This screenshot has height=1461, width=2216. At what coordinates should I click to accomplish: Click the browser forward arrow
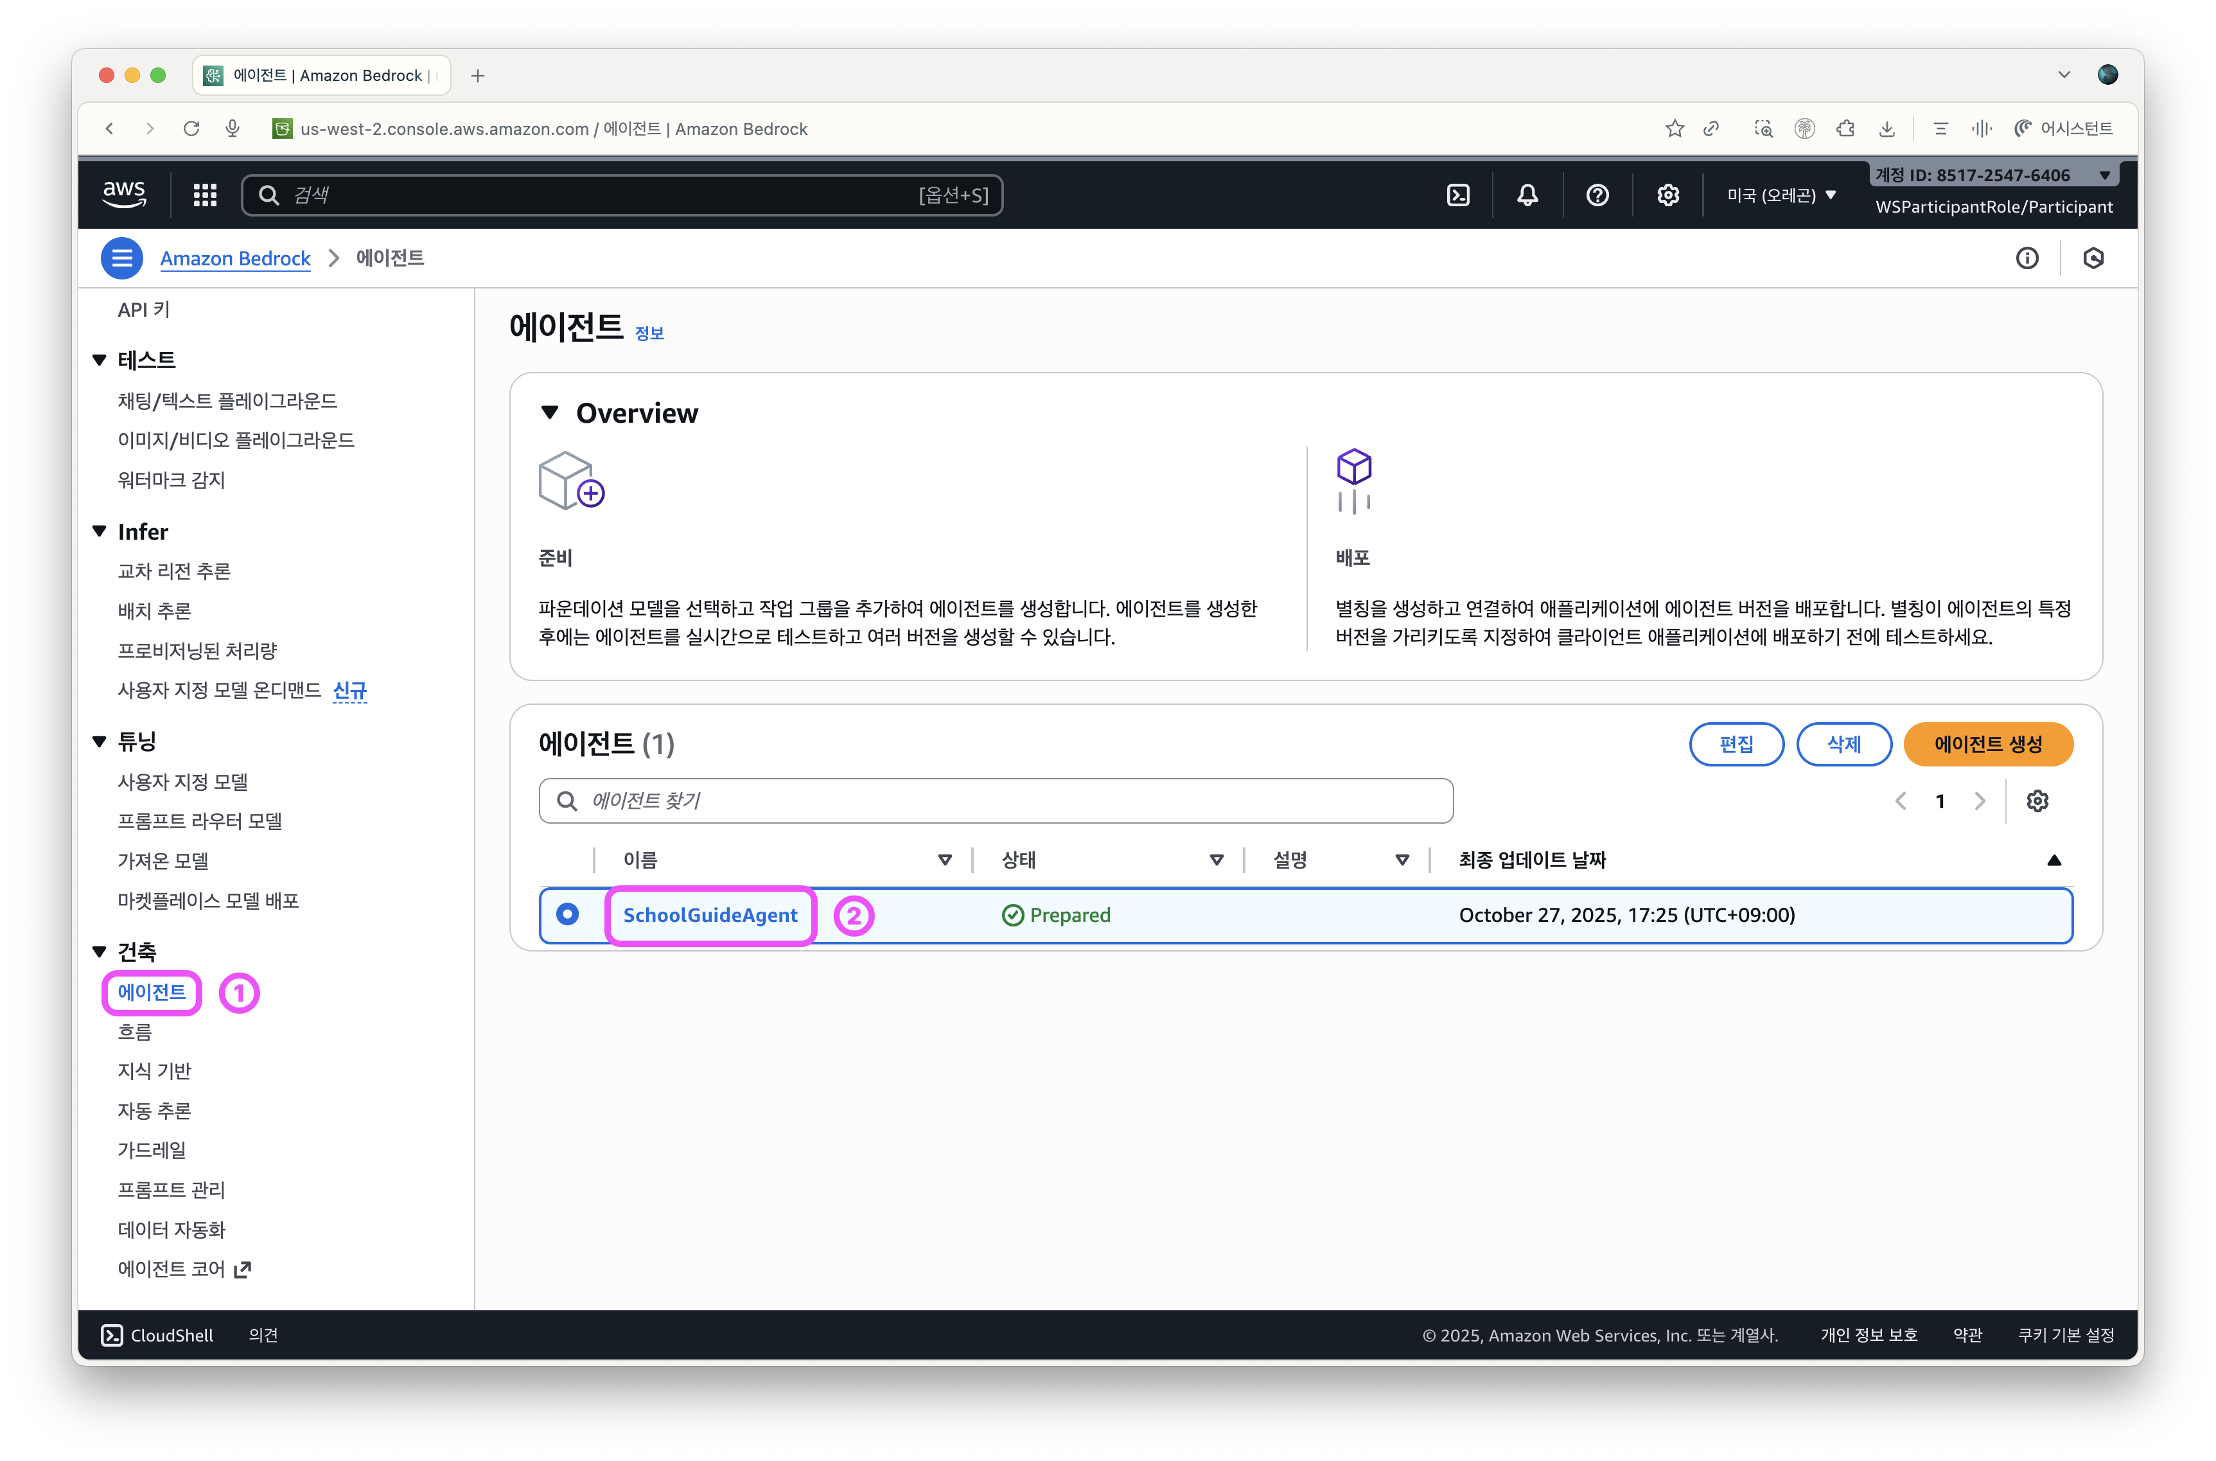tap(150, 128)
